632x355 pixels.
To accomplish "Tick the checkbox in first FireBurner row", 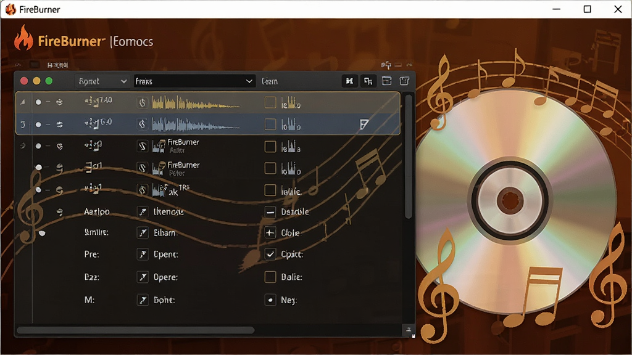I will pos(270,147).
